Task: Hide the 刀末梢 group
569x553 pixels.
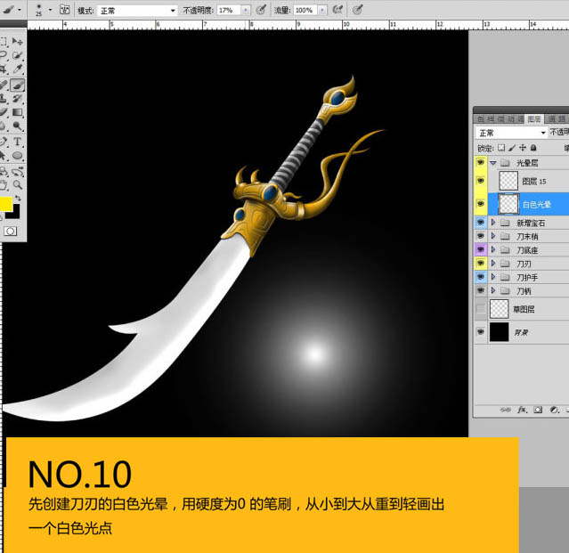Action: click(481, 236)
